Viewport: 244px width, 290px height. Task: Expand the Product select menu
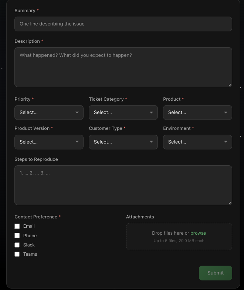point(197,113)
